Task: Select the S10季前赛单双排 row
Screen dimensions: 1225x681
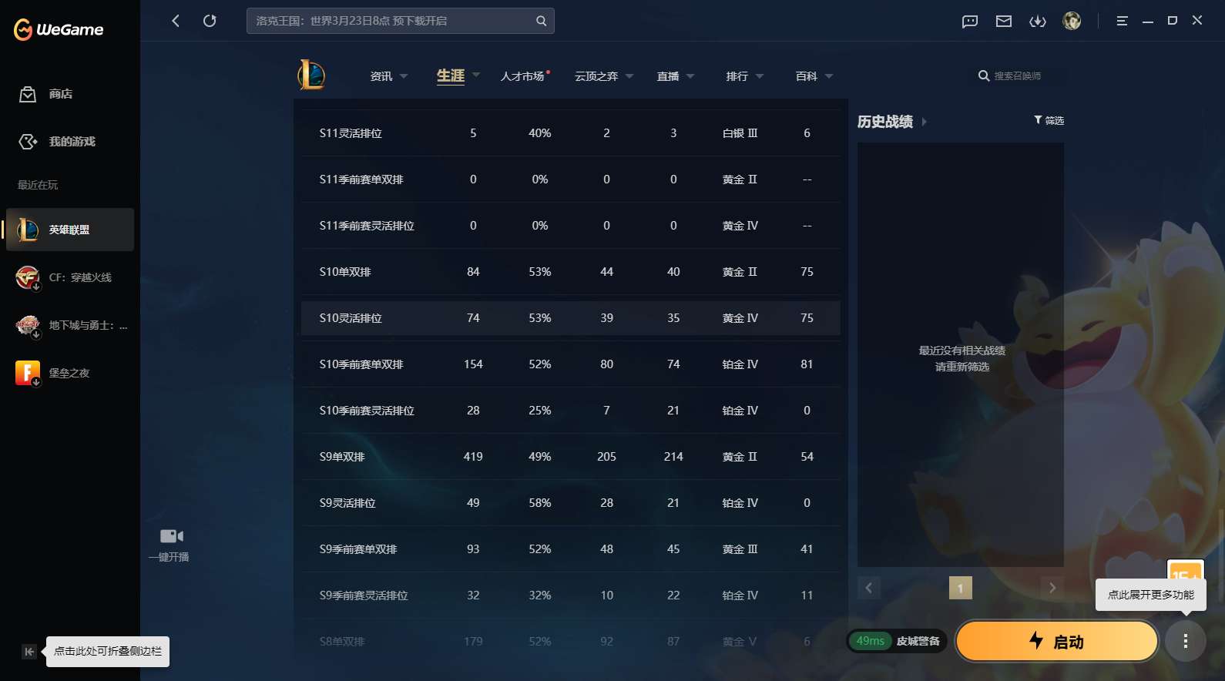Action: 570,364
